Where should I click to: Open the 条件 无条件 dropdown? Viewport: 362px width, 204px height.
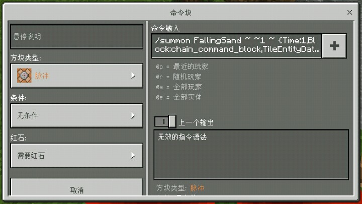(76, 115)
